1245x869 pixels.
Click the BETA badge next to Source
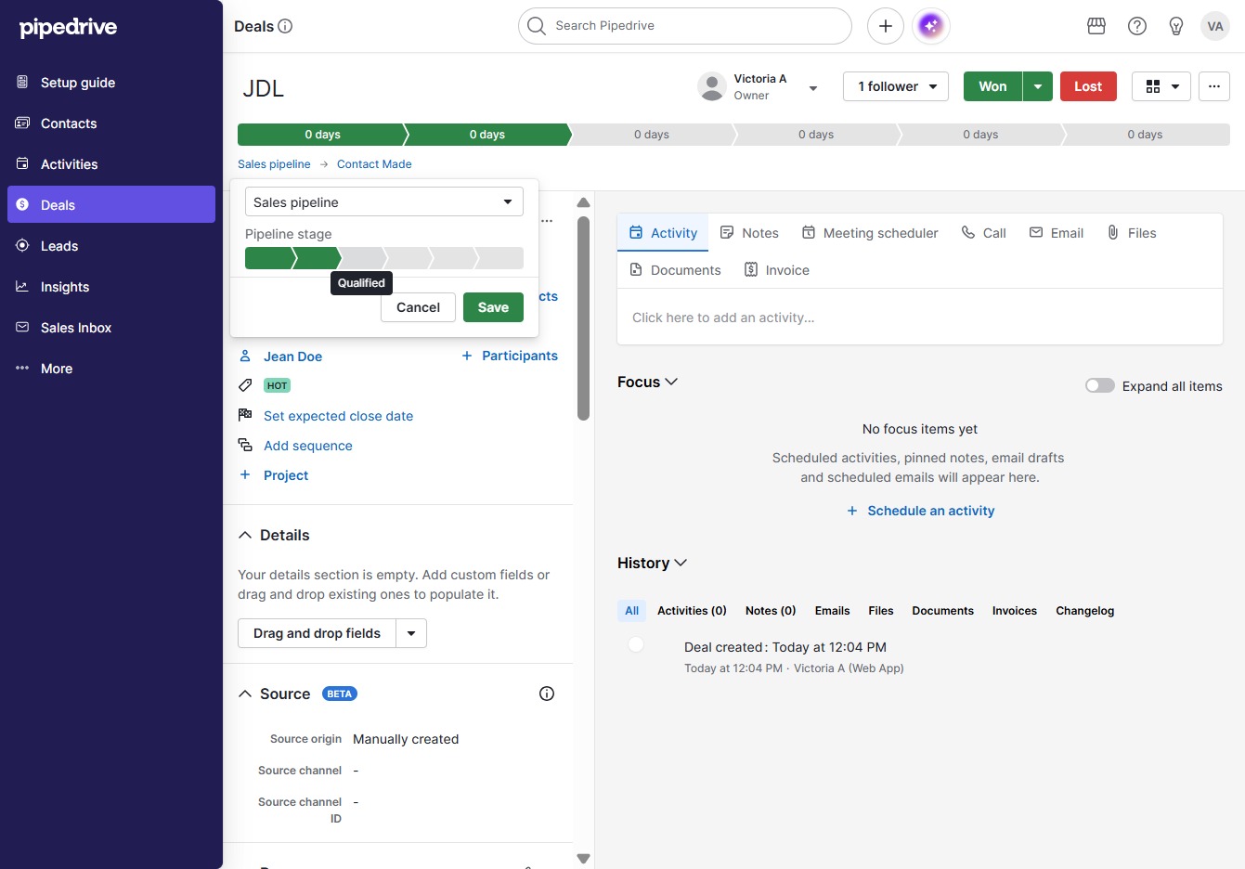tap(340, 694)
